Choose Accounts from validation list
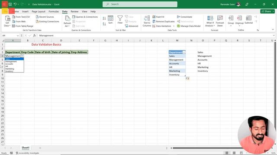 click(14, 64)
